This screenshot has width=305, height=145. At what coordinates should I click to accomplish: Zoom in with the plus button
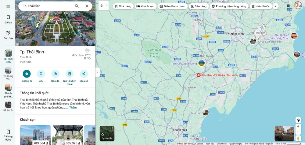click(298, 126)
